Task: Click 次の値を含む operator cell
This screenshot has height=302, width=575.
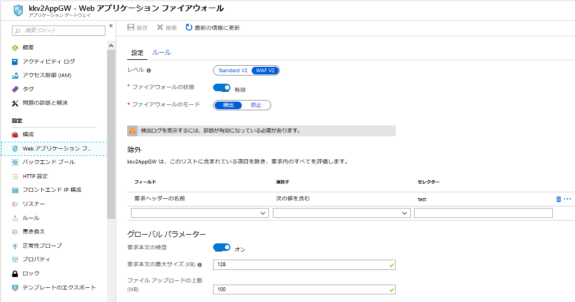Action: (293, 199)
